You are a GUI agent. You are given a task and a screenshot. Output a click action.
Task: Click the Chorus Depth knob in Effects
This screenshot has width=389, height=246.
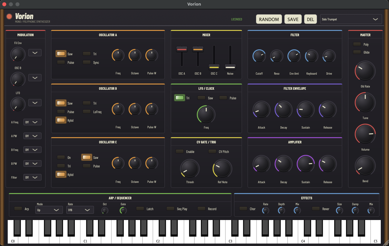tap(281, 210)
